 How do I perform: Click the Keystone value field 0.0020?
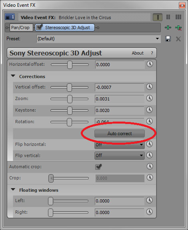click(120, 110)
